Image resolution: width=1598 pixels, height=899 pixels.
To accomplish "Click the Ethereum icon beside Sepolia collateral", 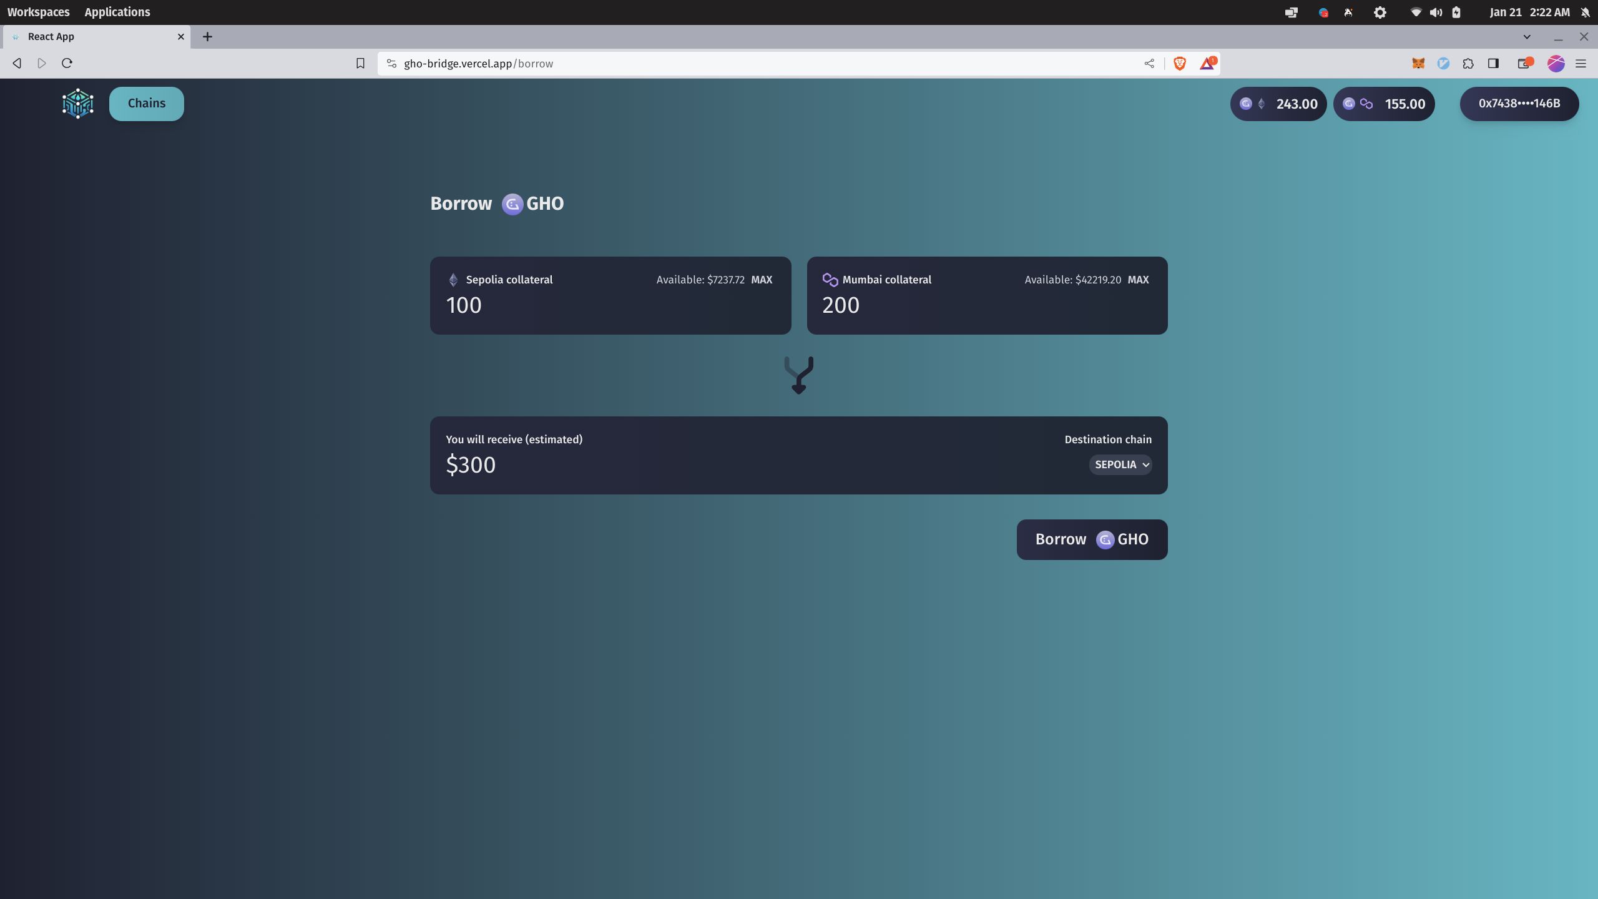I will pos(453,280).
